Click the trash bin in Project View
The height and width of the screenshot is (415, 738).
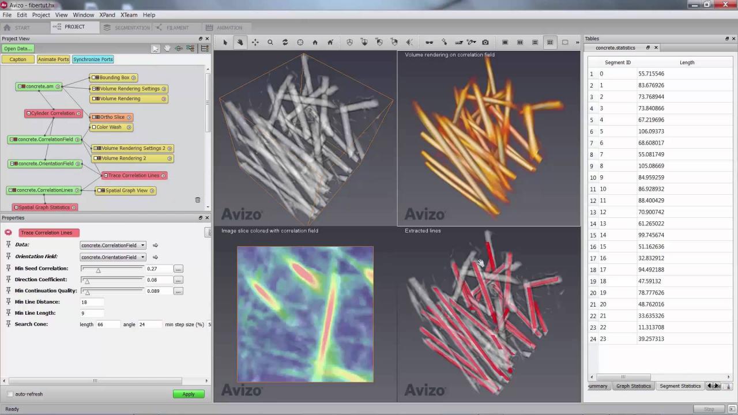click(x=198, y=200)
